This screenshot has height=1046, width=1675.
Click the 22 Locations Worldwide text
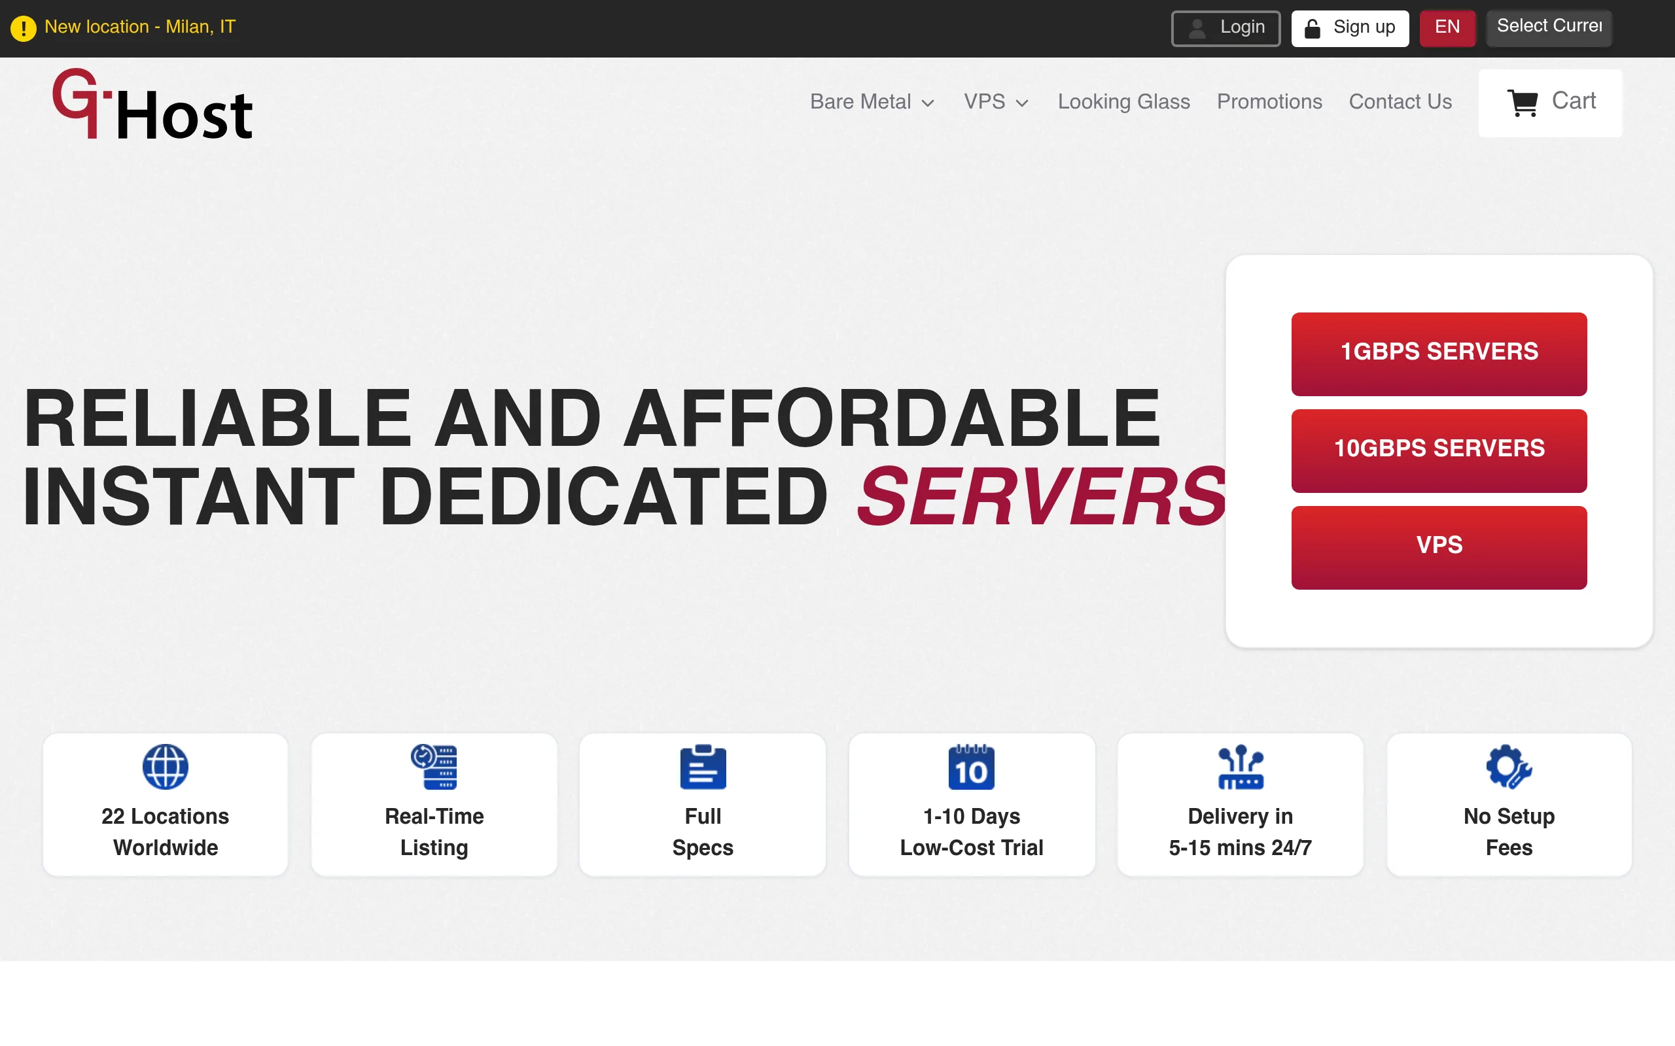point(166,832)
